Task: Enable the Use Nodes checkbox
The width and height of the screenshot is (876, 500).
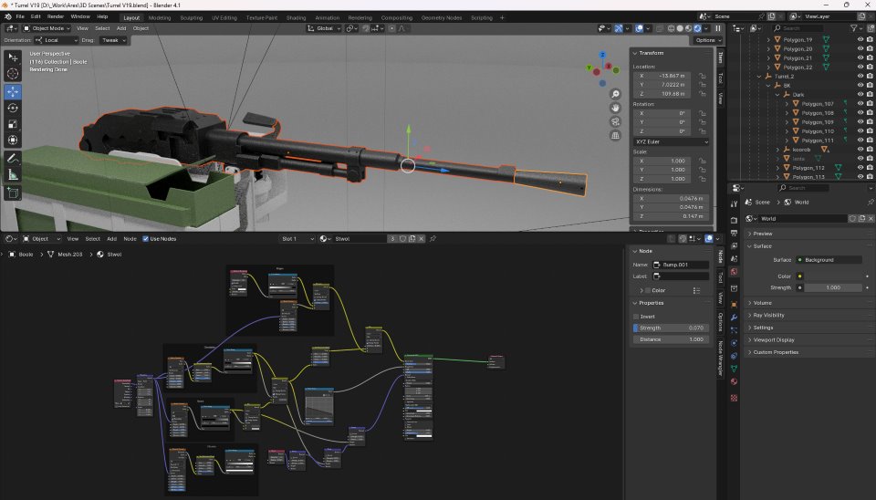Action: (x=145, y=238)
